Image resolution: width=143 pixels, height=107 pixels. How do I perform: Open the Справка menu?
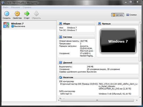(x=27, y=7)
